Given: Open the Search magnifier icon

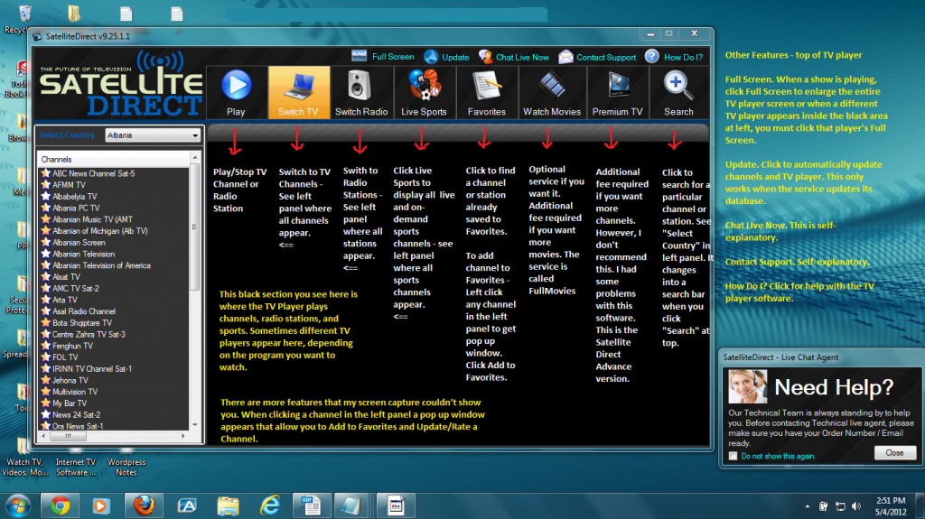Looking at the screenshot, I should (677, 86).
